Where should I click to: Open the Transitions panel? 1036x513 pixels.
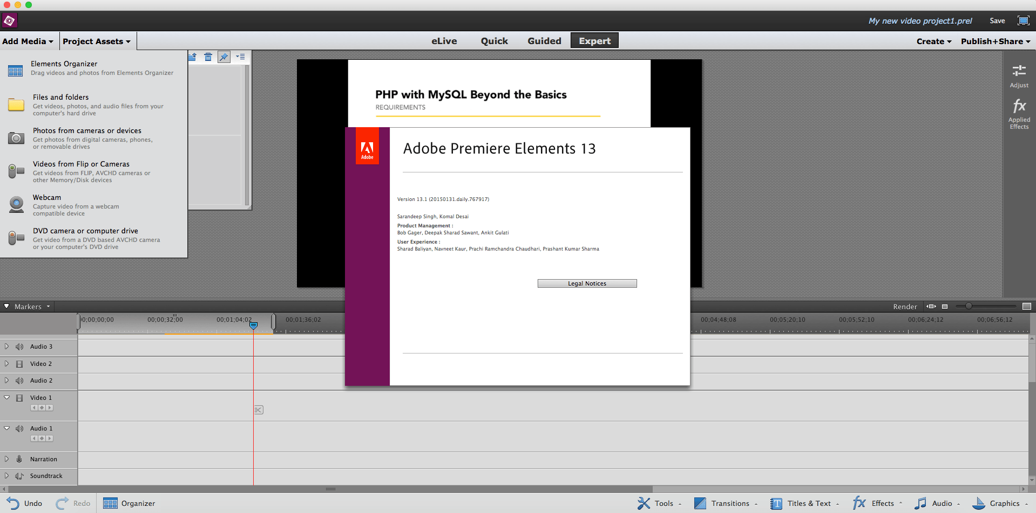[726, 503]
